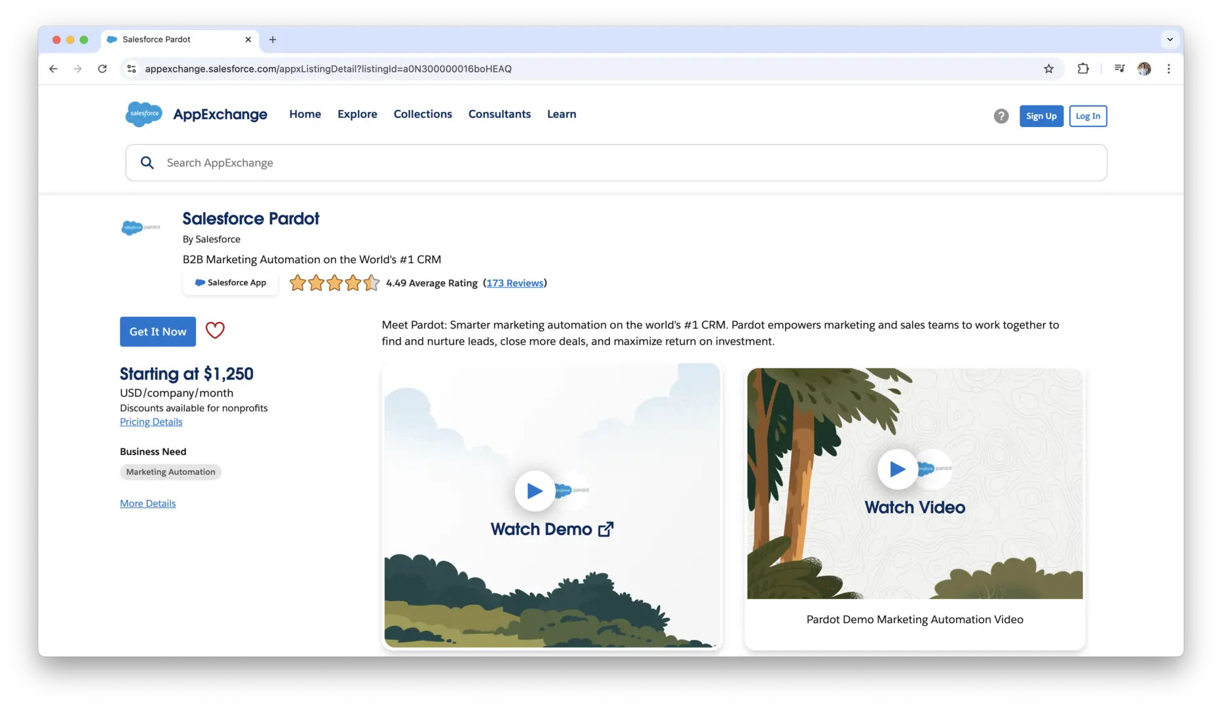Click the Salesforce Pardot title heading
Image resolution: width=1222 pixels, height=707 pixels.
[x=251, y=219]
